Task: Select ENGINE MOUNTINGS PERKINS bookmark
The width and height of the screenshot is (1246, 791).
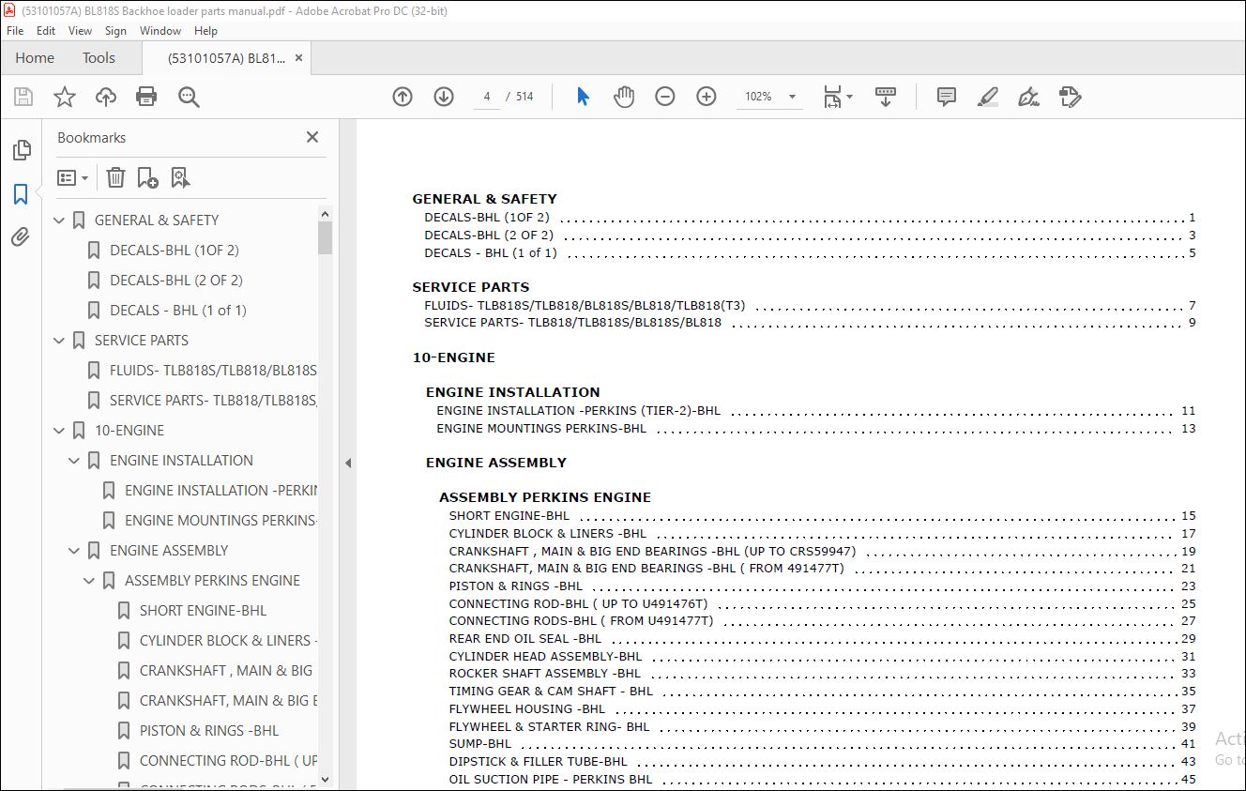Action: pos(220,521)
